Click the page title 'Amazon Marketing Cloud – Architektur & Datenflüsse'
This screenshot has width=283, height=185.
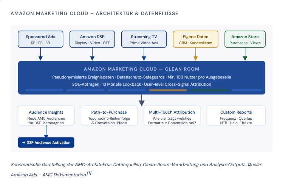pyautogui.click(x=94, y=14)
